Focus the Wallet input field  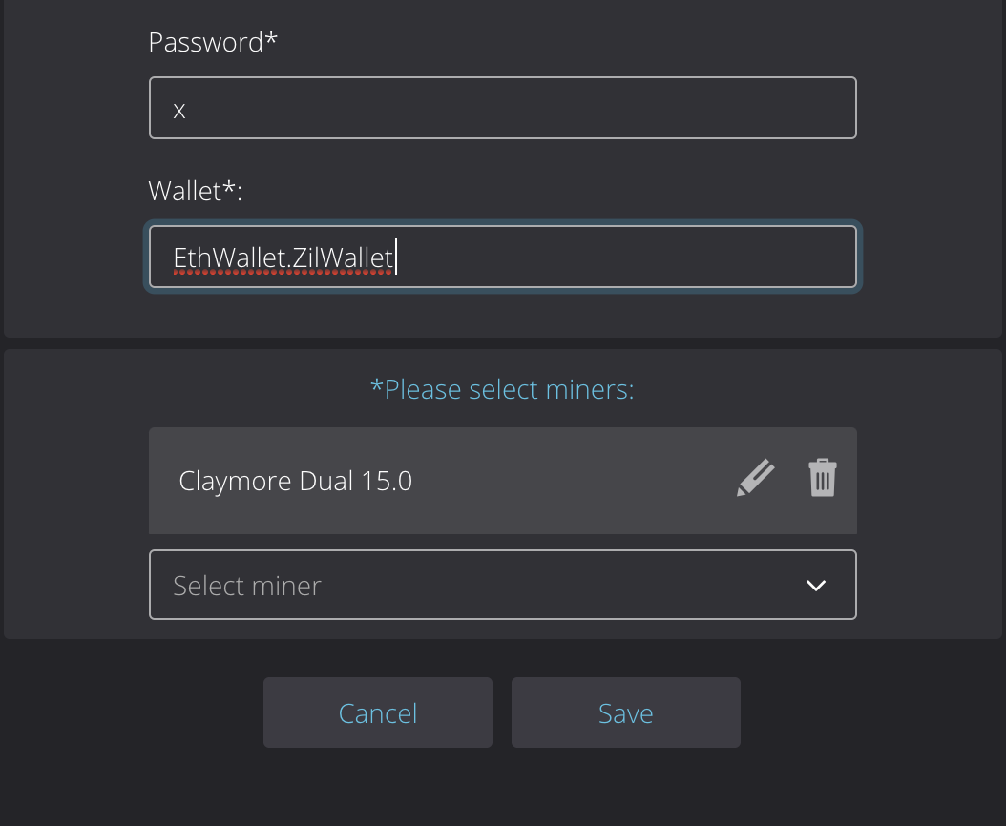[x=503, y=257]
